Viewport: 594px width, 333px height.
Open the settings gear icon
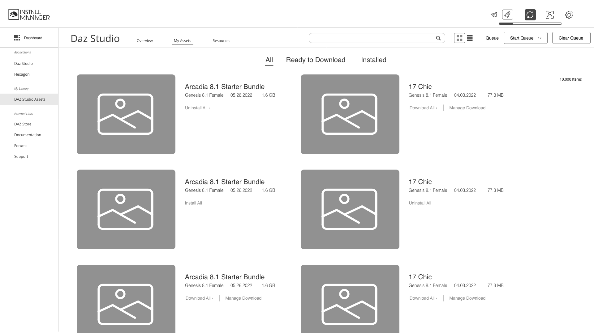[569, 15]
